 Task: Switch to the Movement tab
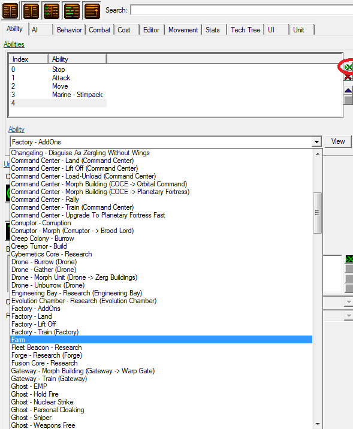point(183,30)
